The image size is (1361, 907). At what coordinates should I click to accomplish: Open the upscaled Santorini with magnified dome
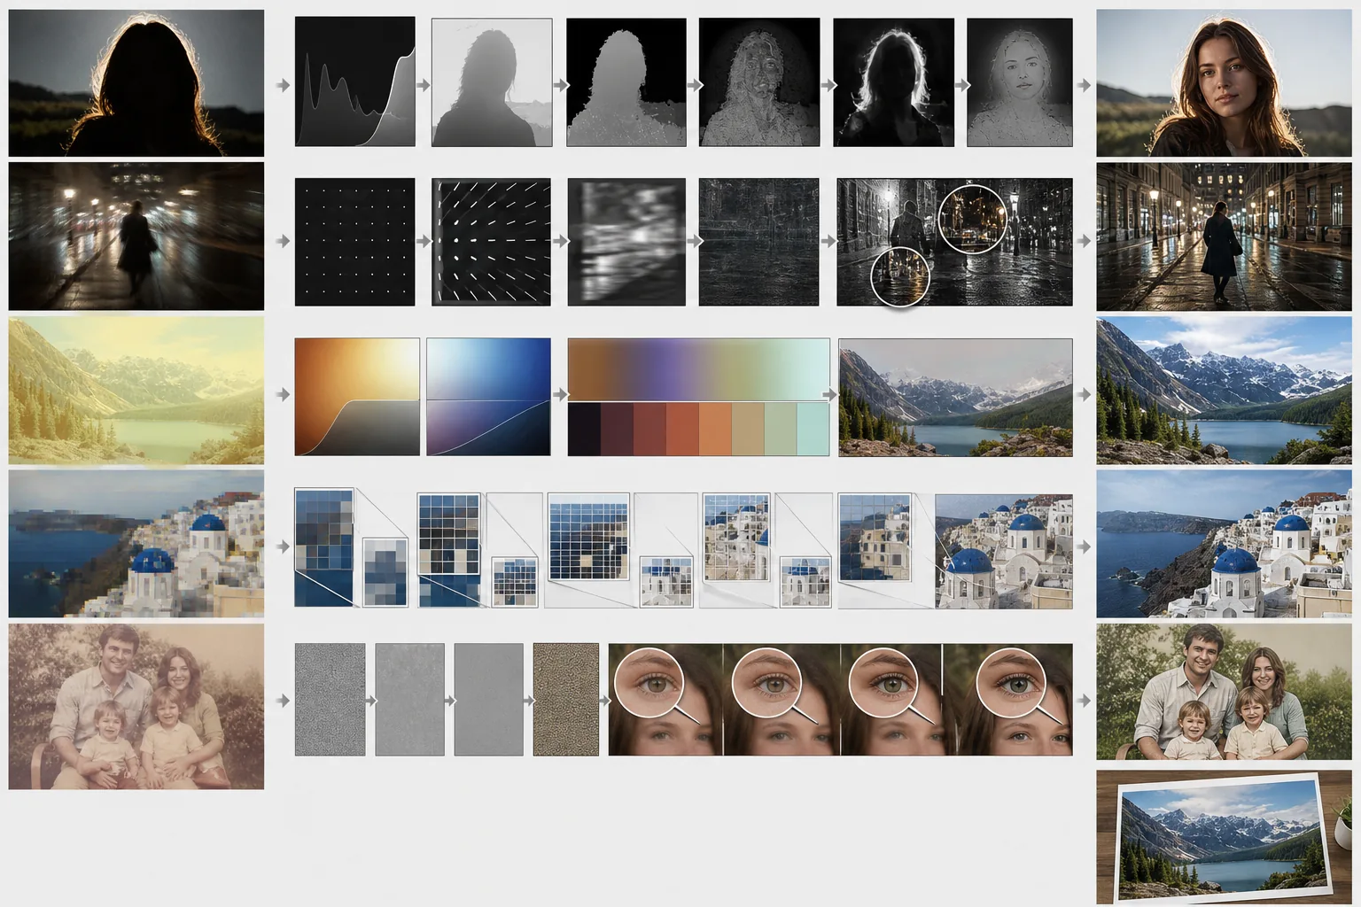[1004, 550]
